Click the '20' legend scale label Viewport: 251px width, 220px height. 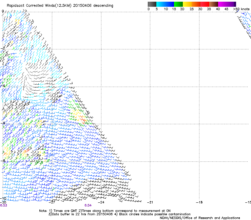182,9
